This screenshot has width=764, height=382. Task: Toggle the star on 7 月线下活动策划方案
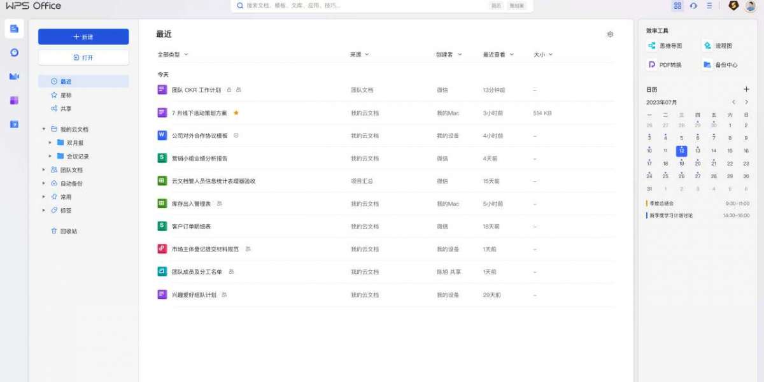tap(236, 113)
